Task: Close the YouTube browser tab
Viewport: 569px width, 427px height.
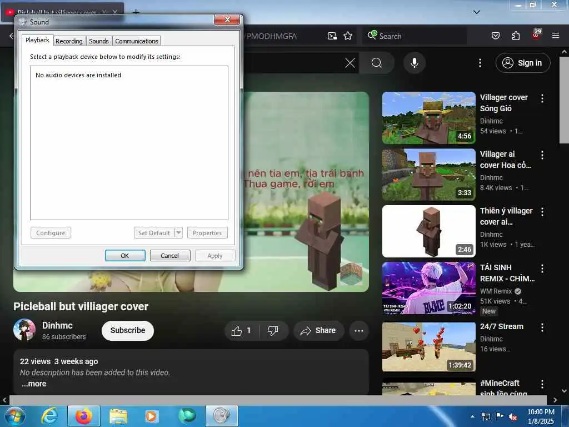Action: (114, 12)
